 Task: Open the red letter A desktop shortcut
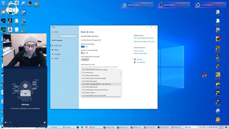pos(10,30)
